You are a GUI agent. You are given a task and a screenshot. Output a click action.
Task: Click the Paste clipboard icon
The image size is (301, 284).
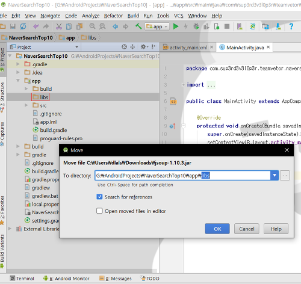79,26
